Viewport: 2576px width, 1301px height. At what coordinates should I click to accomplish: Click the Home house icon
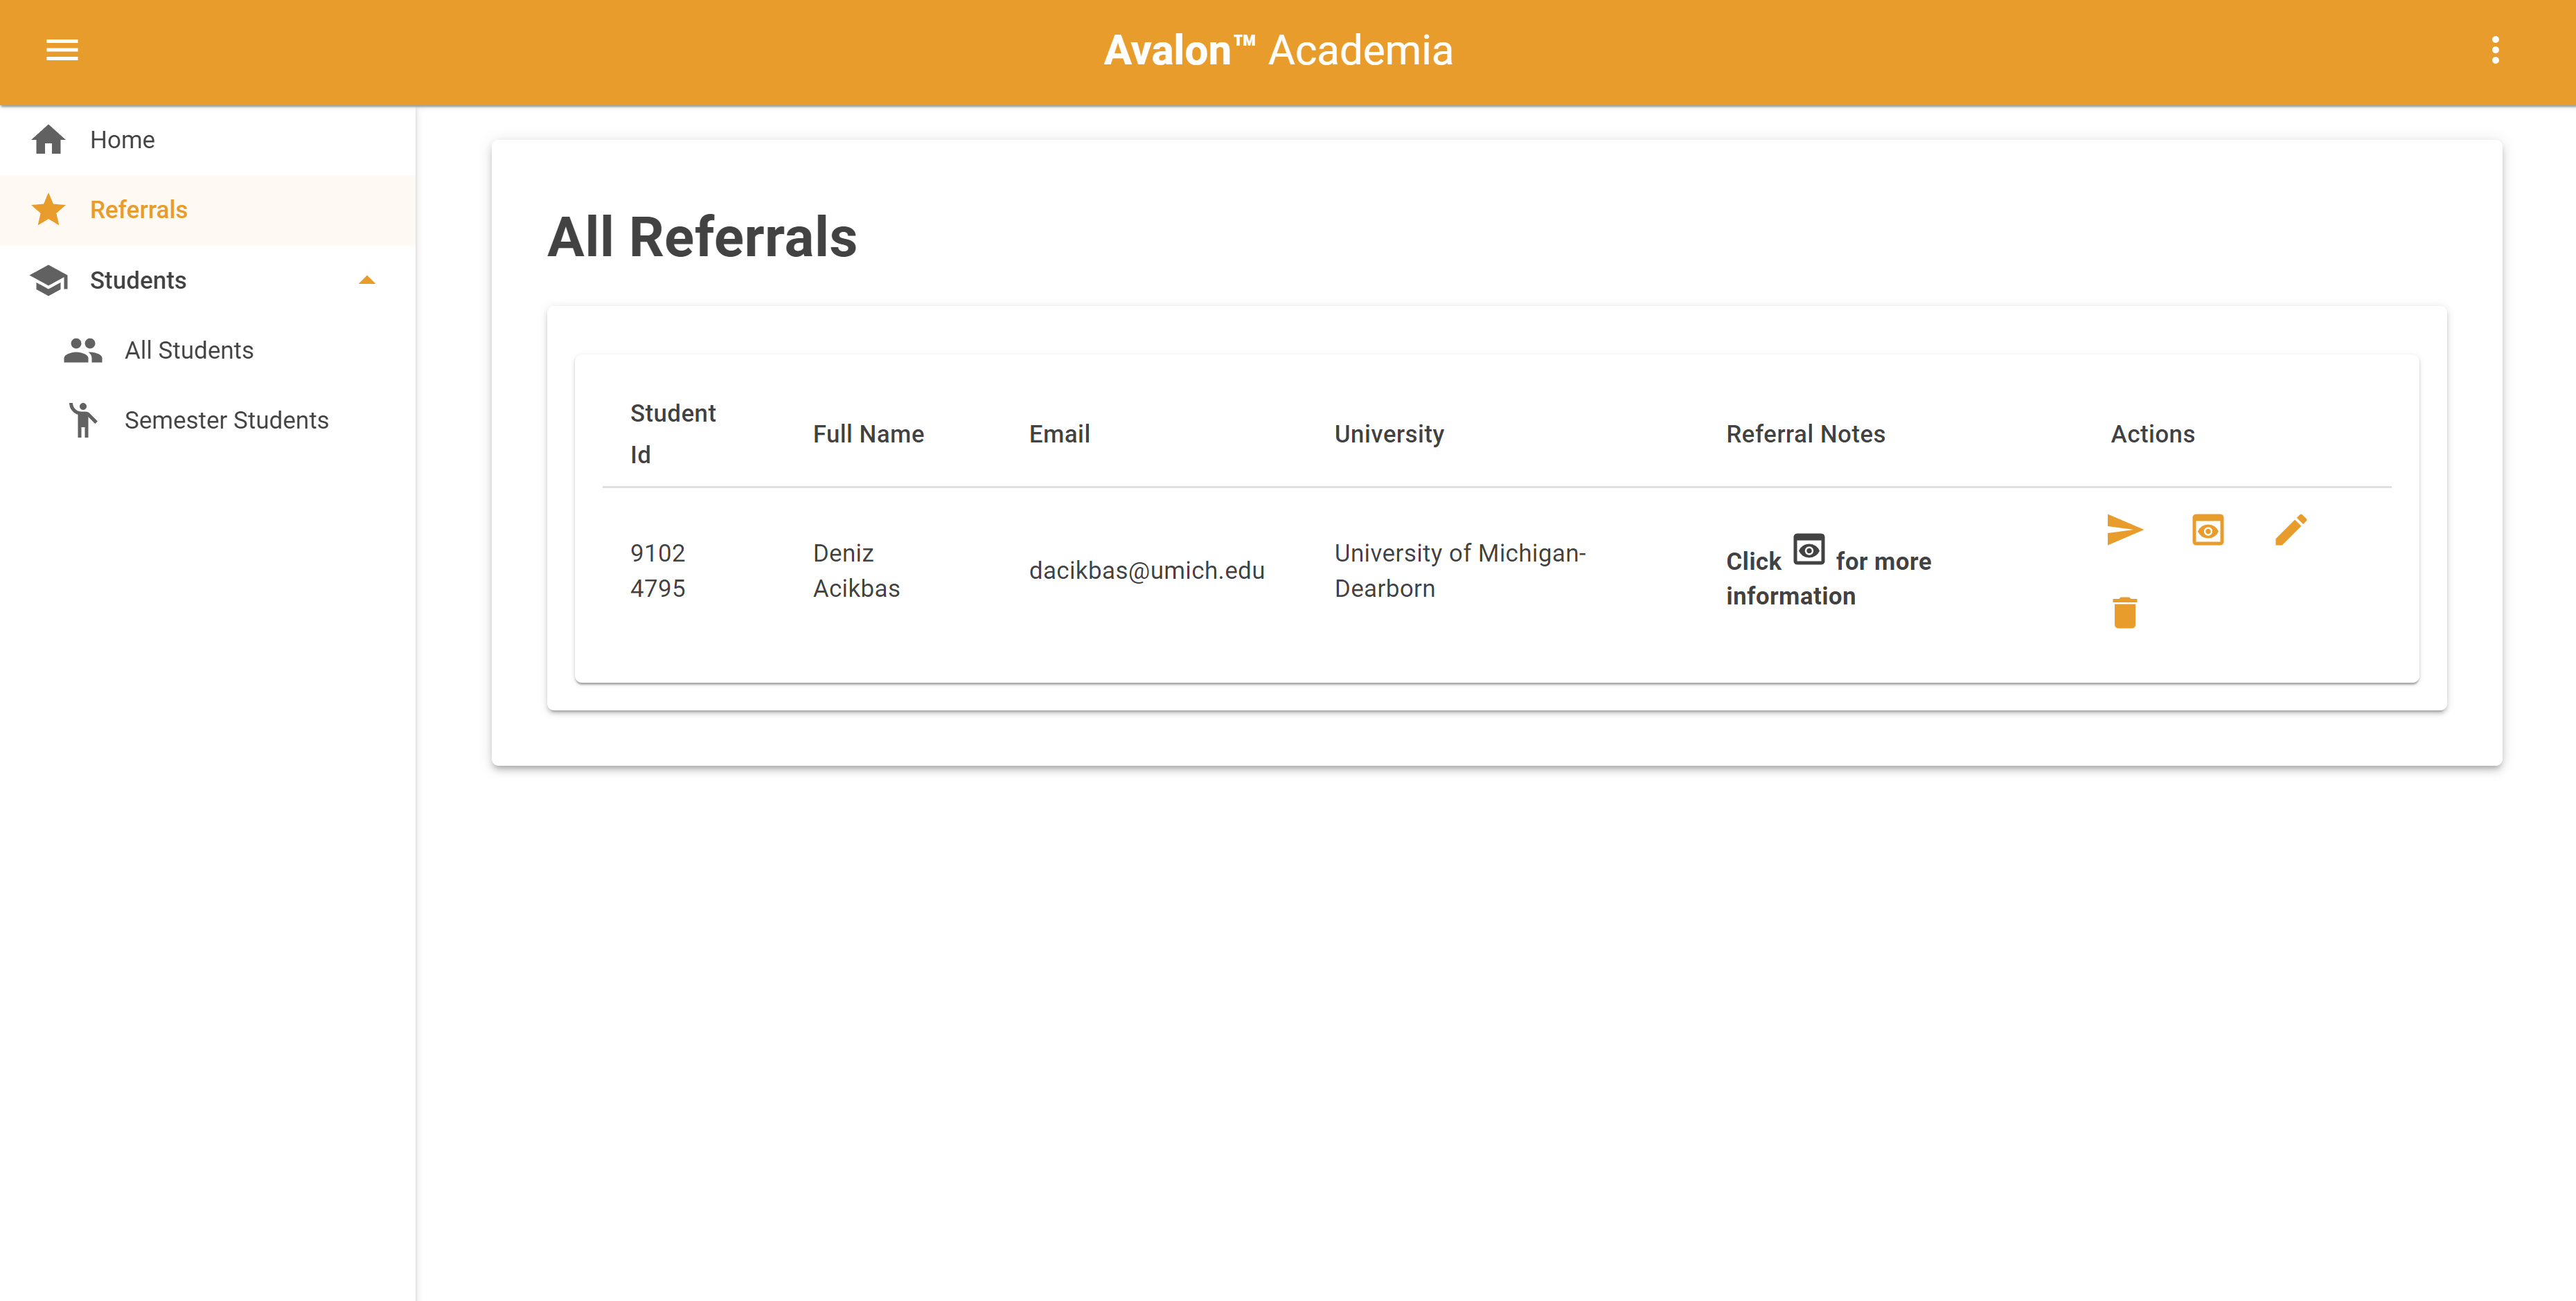click(x=48, y=140)
